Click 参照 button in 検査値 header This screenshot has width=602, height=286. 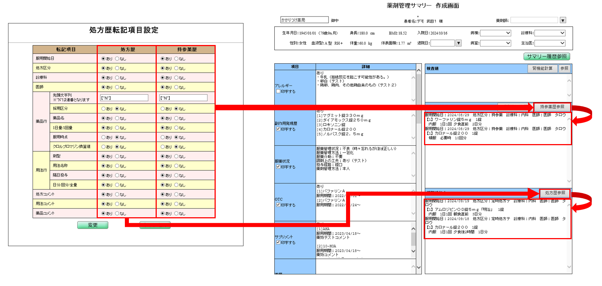(x=564, y=68)
